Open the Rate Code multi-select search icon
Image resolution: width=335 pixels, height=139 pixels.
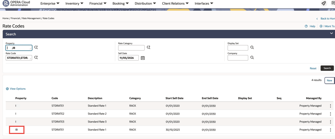pyautogui.click(x=36, y=57)
